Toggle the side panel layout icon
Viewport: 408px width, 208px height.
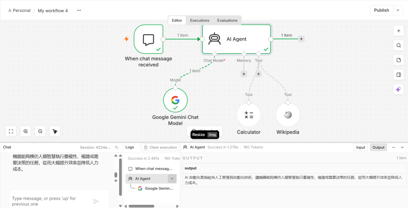398,75
